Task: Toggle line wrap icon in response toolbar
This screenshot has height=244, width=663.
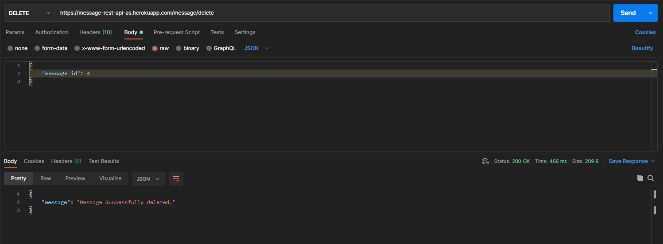Action: [176, 179]
